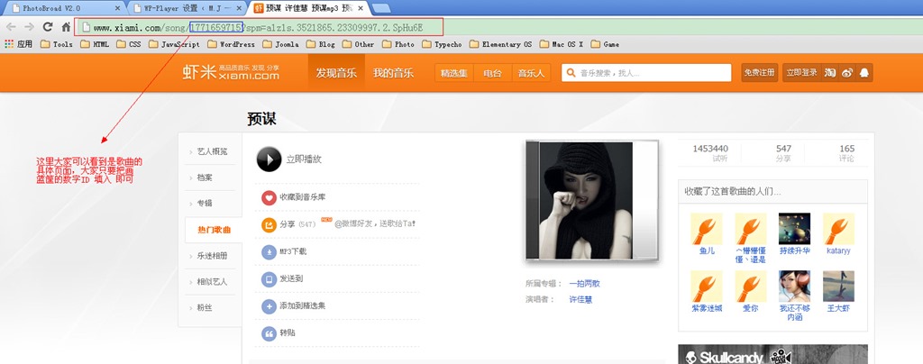This screenshot has height=364, width=923.
Task: Click the QQ login icon in header
Action: coord(864,73)
